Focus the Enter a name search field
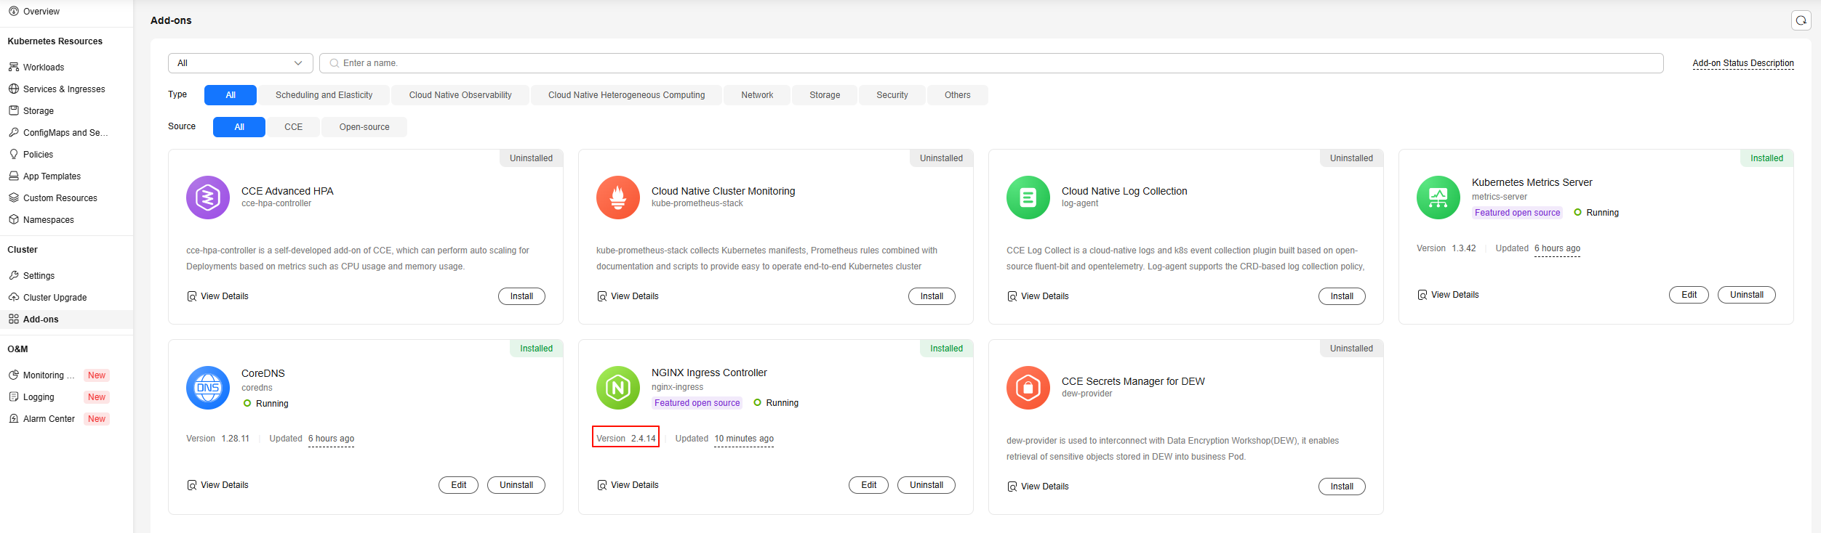This screenshot has height=533, width=1821. pyautogui.click(x=991, y=63)
